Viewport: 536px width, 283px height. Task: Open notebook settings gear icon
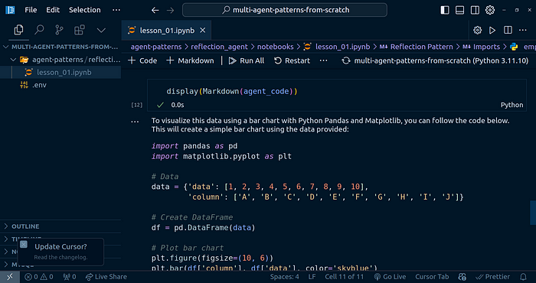tap(477, 31)
